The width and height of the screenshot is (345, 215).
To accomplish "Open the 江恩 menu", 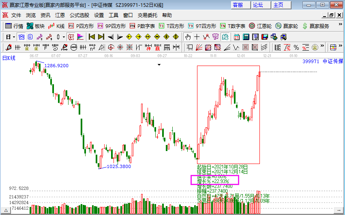I will pyautogui.click(x=60, y=15).
